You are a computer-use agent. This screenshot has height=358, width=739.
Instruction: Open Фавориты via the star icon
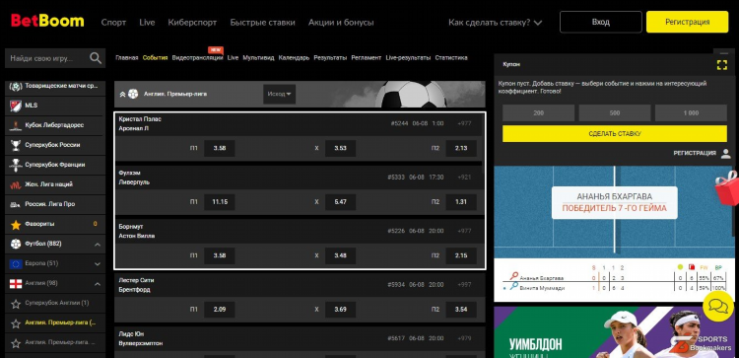coord(16,224)
